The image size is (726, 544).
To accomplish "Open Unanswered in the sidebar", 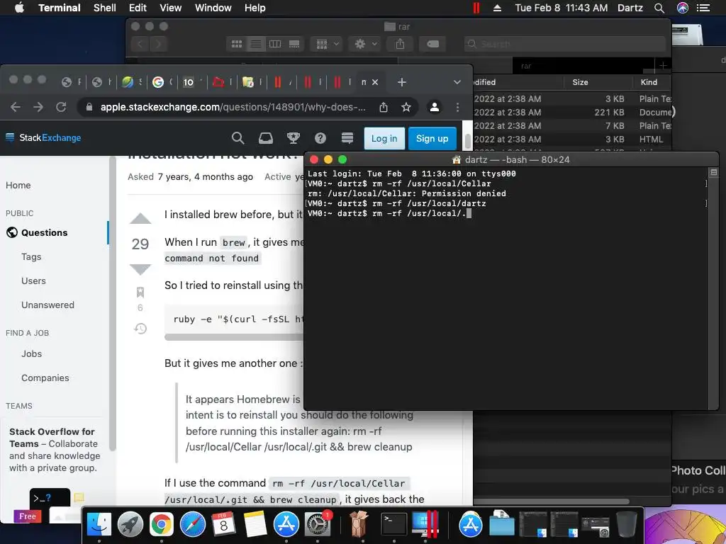I will coord(48,305).
